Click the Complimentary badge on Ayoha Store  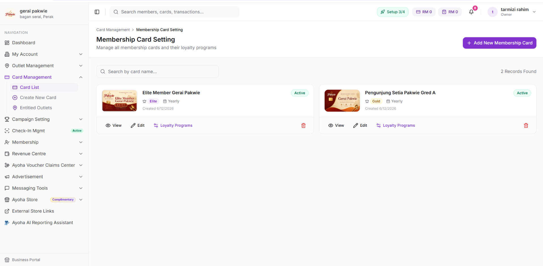point(63,200)
